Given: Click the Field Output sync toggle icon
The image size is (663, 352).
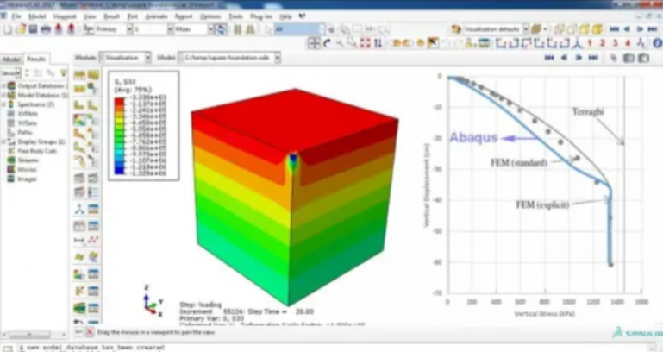Looking at the screenshot, I should (221, 29).
